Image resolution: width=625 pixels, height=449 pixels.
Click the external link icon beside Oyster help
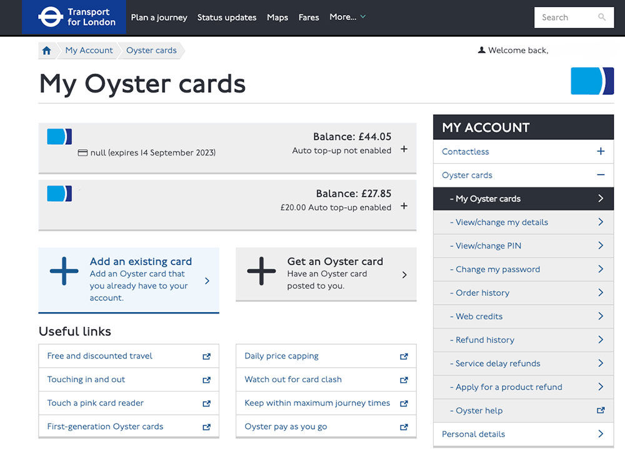(601, 410)
